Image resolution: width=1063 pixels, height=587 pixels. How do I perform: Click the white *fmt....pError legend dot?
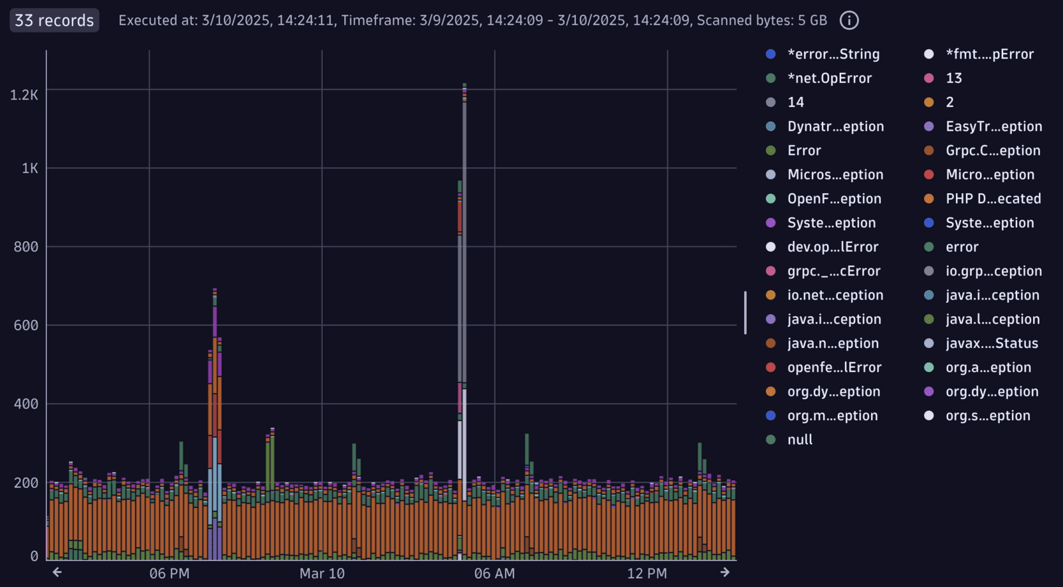[929, 54]
